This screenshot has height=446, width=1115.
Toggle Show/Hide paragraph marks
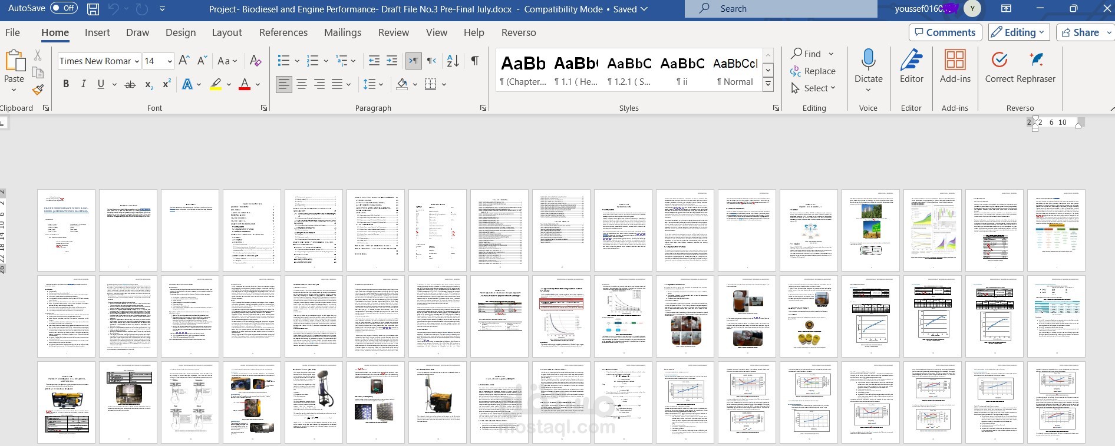475,61
